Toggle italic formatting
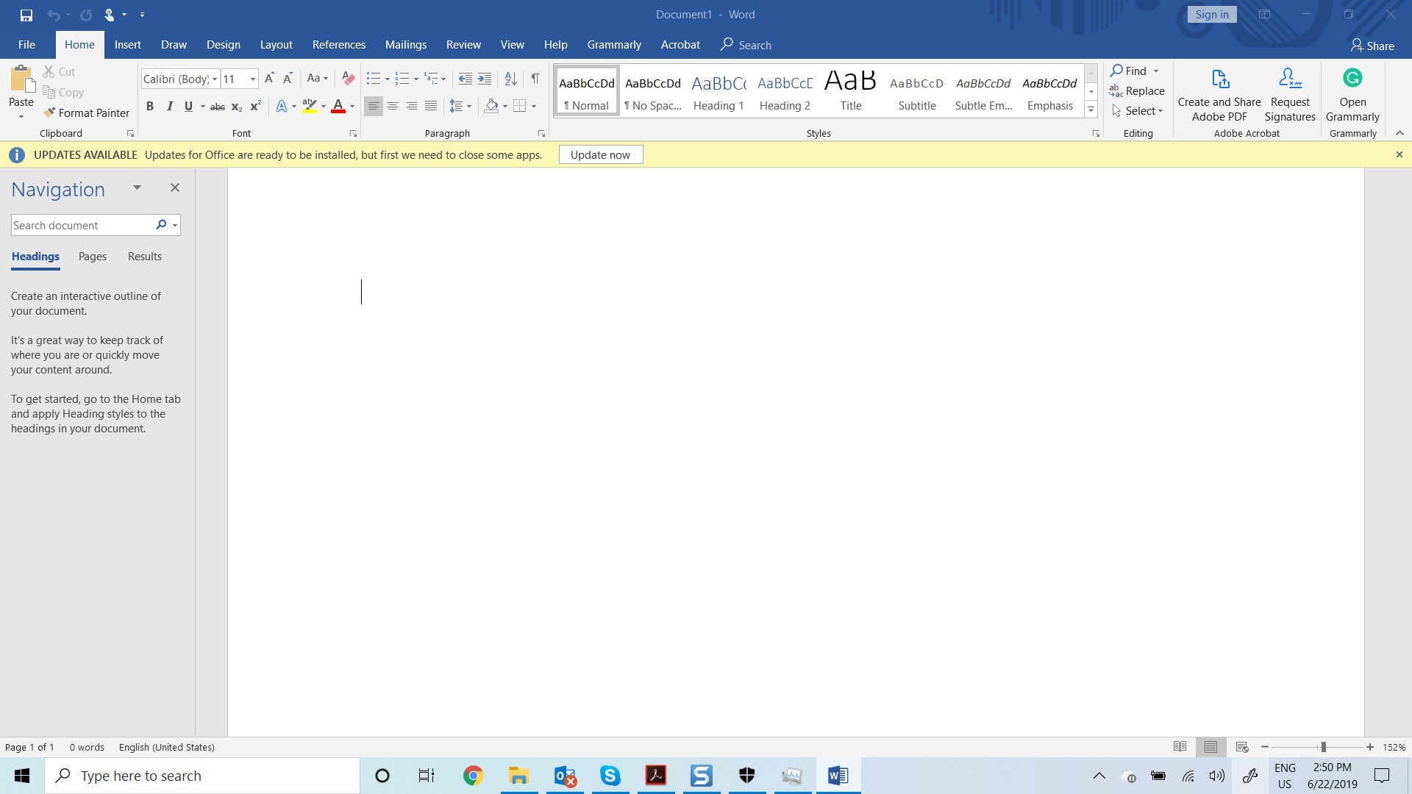The width and height of the screenshot is (1412, 794). coord(170,107)
